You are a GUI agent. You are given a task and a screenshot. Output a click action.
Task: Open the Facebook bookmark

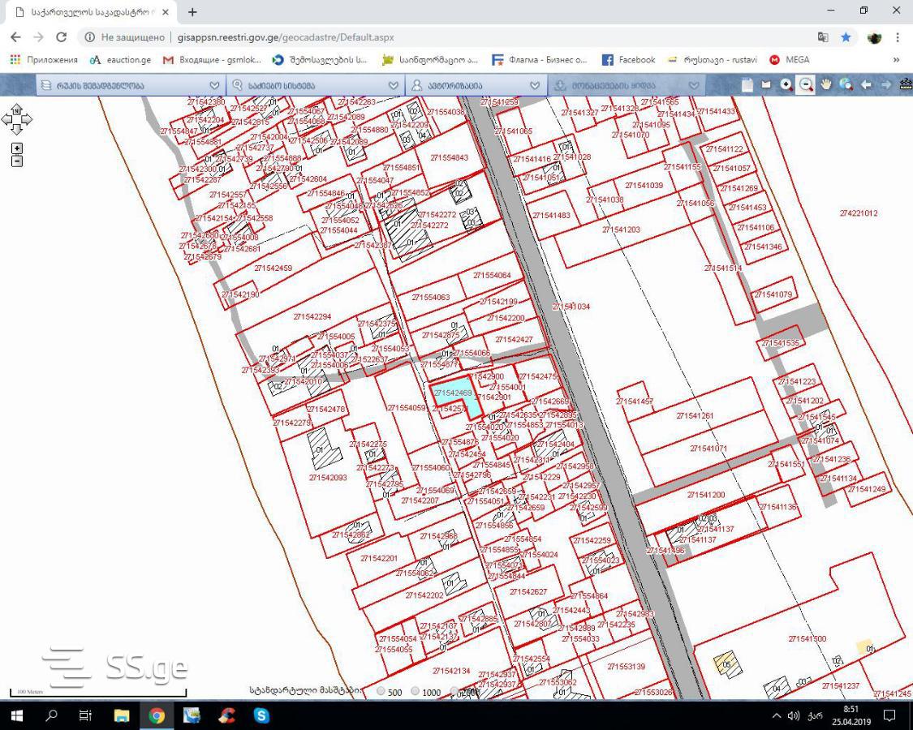[628, 59]
